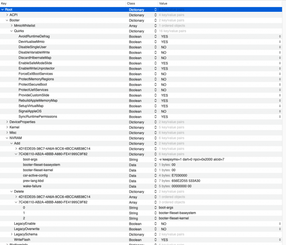Select the ProvideCustomSlide row
Screen dimensions: 286x245
(141, 95)
